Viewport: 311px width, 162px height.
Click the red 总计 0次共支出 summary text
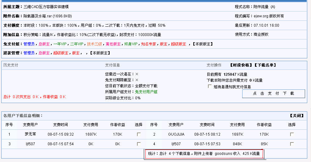35,97
